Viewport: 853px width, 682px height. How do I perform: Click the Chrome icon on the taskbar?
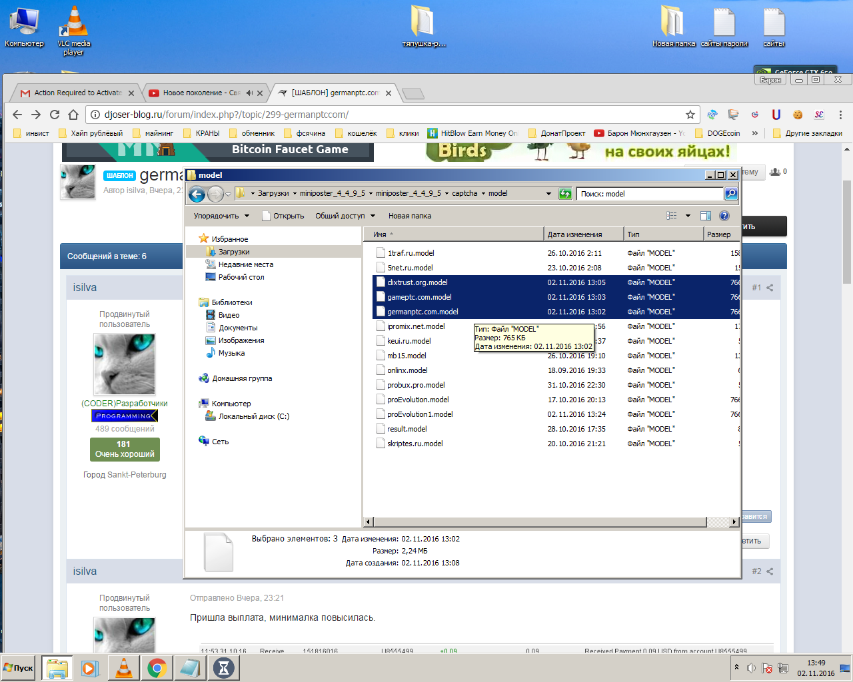pyautogui.click(x=157, y=668)
